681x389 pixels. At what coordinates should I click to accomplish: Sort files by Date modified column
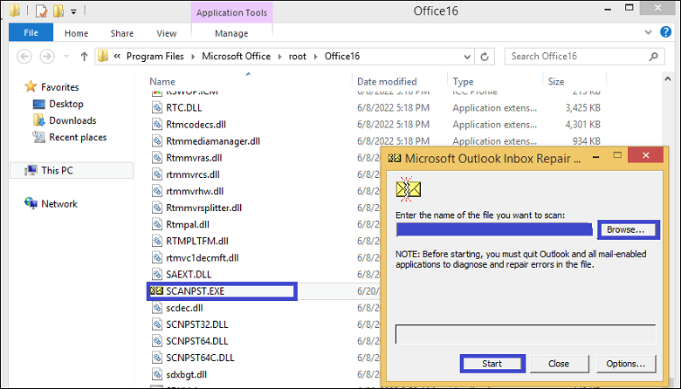tap(387, 81)
